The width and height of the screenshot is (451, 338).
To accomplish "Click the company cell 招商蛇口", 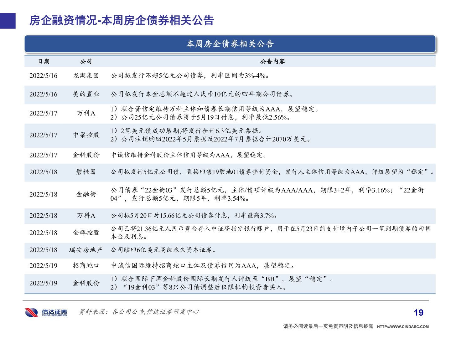I will [x=86, y=266].
